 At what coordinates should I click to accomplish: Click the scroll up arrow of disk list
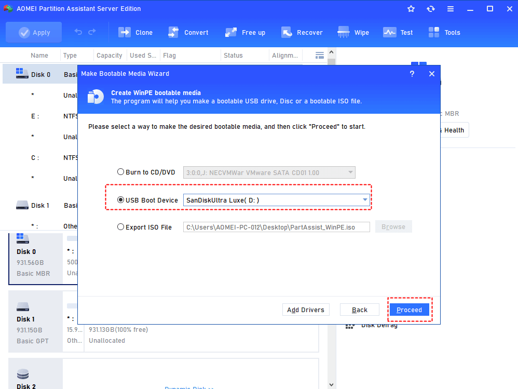tap(331, 52)
